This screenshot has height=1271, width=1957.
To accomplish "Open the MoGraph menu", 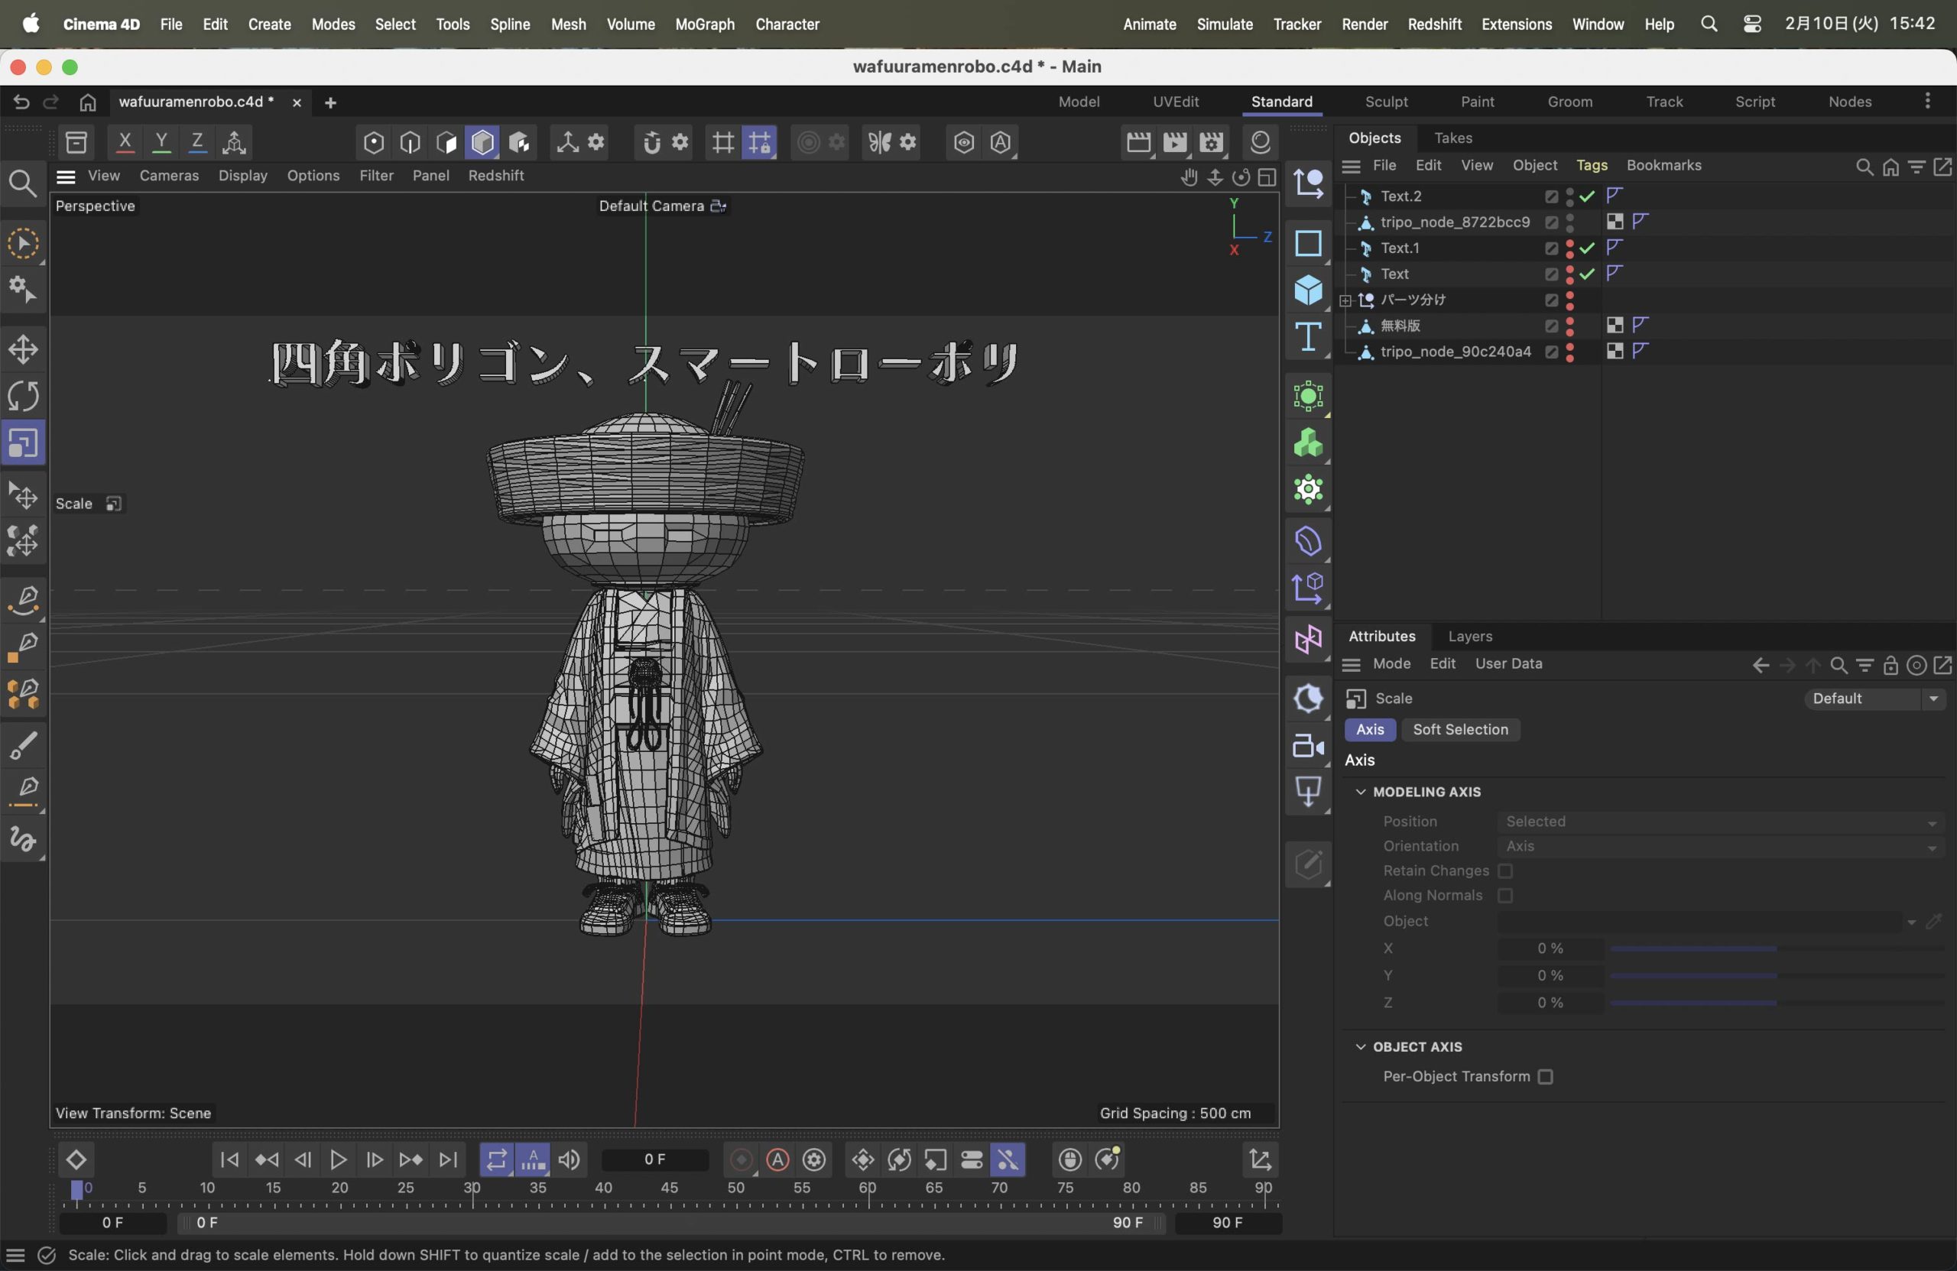I will (x=705, y=24).
